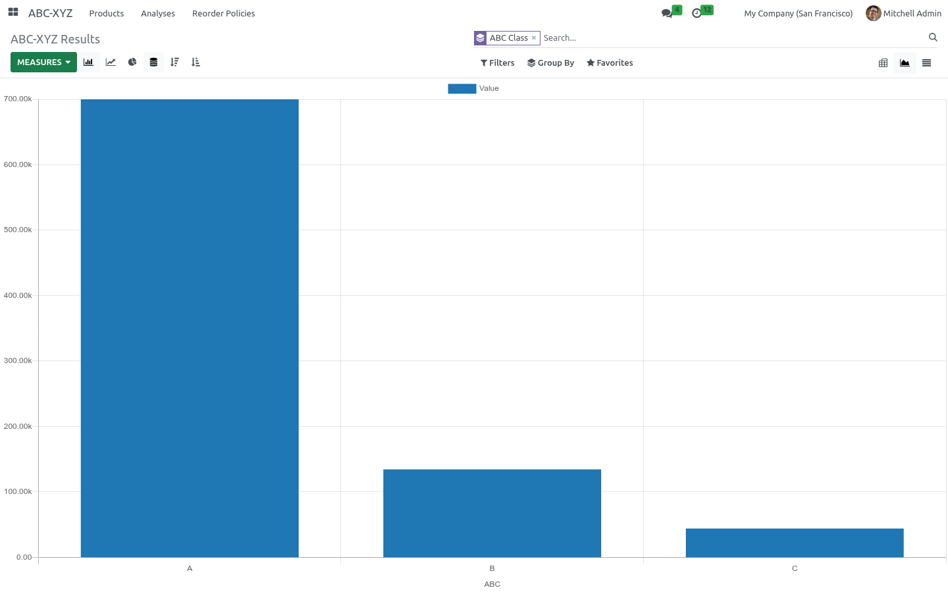Toggle the Value legend label

pos(489,88)
